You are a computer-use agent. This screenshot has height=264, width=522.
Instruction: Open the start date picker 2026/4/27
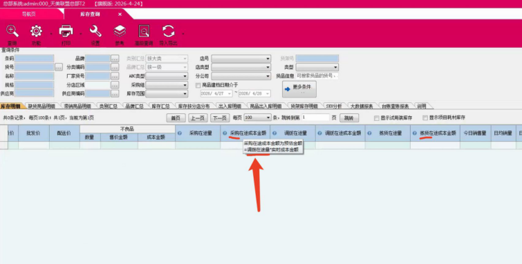click(x=229, y=94)
